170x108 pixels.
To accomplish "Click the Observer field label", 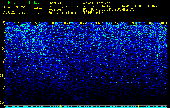I will point(55,3).
